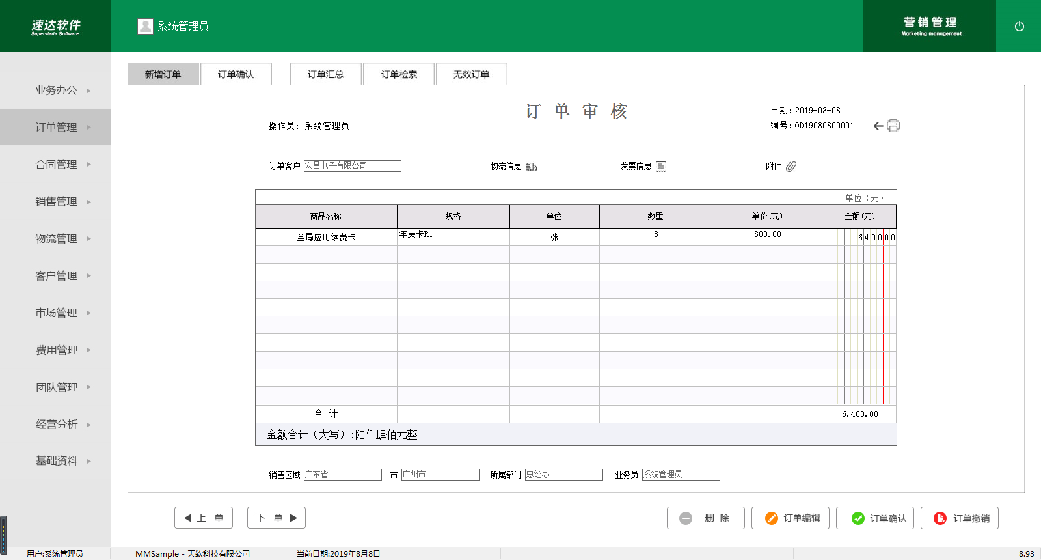Switch to the 订单检索 tab
Screen dimensions: 1041x560
point(399,74)
